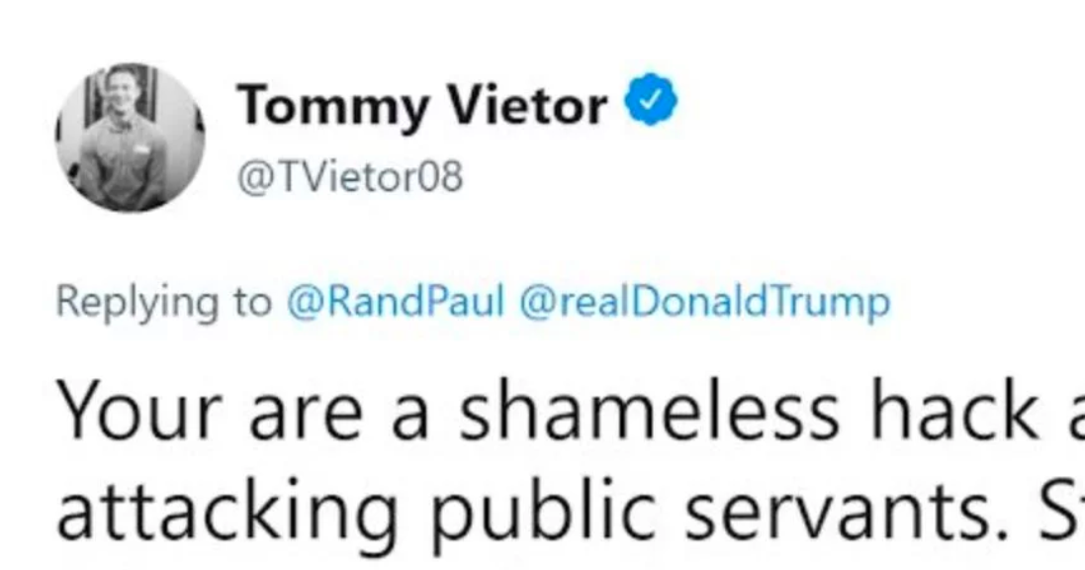Select the word 'shameless' in the tweet
This screenshot has height=570, width=1085.
point(649,412)
